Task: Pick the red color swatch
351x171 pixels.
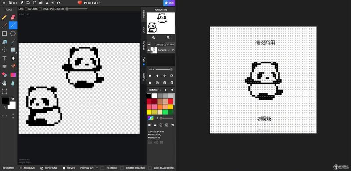Action: coord(171,101)
